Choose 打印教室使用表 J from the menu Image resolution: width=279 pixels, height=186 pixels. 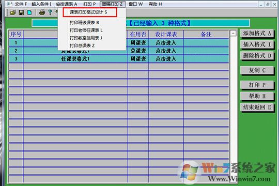click(x=86, y=38)
